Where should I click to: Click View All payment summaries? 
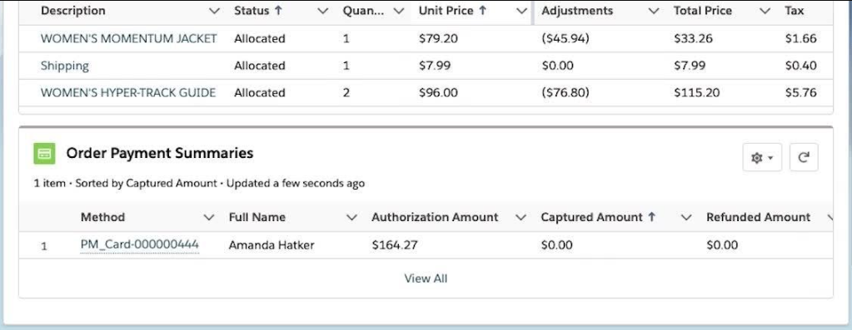(426, 278)
